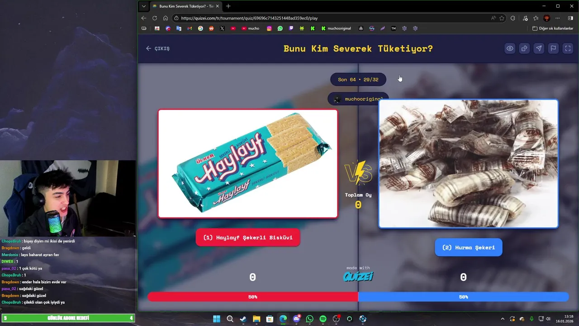Click the muchooriginal user badge
The height and width of the screenshot is (326, 579).
pos(358,99)
